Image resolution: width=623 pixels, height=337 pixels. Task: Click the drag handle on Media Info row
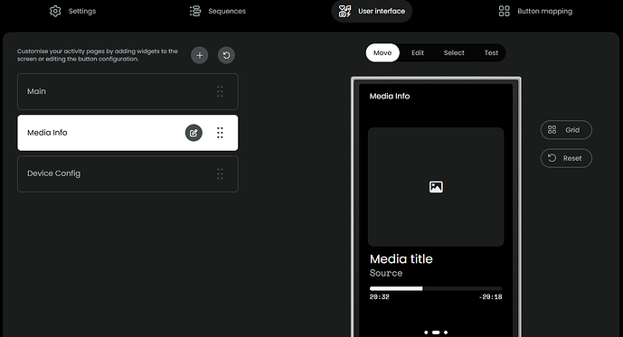(x=220, y=133)
